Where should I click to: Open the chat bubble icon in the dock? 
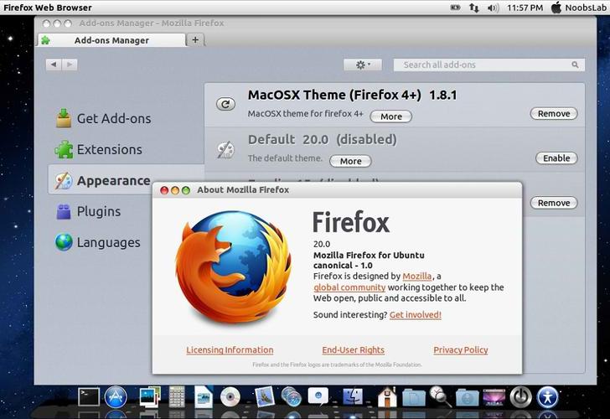[318, 396]
